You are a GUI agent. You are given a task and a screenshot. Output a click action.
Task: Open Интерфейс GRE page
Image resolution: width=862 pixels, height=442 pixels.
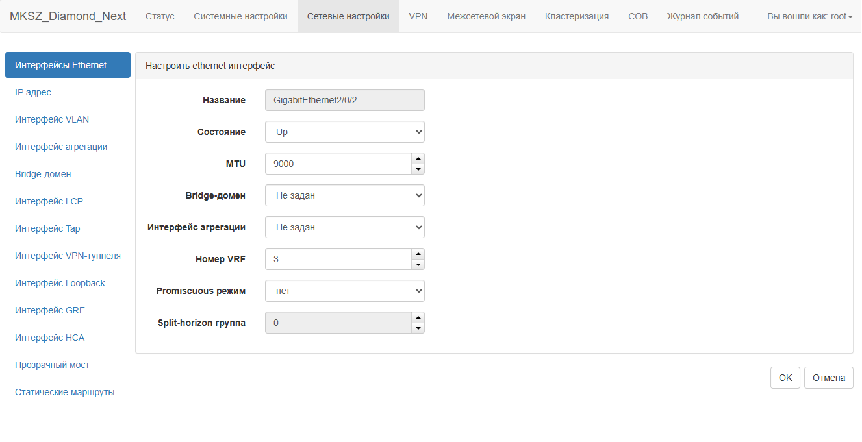click(x=68, y=310)
